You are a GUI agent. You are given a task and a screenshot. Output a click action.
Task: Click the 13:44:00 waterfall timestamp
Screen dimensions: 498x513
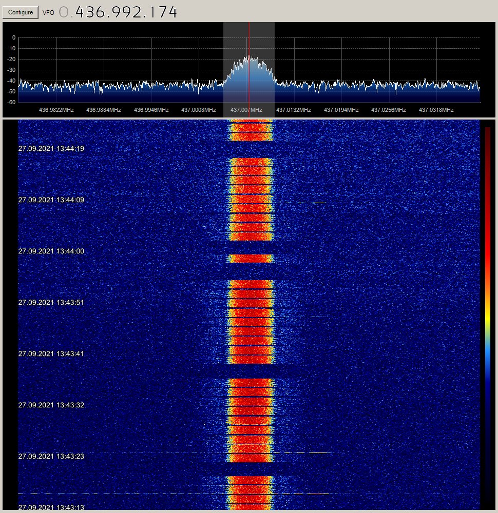51,251
